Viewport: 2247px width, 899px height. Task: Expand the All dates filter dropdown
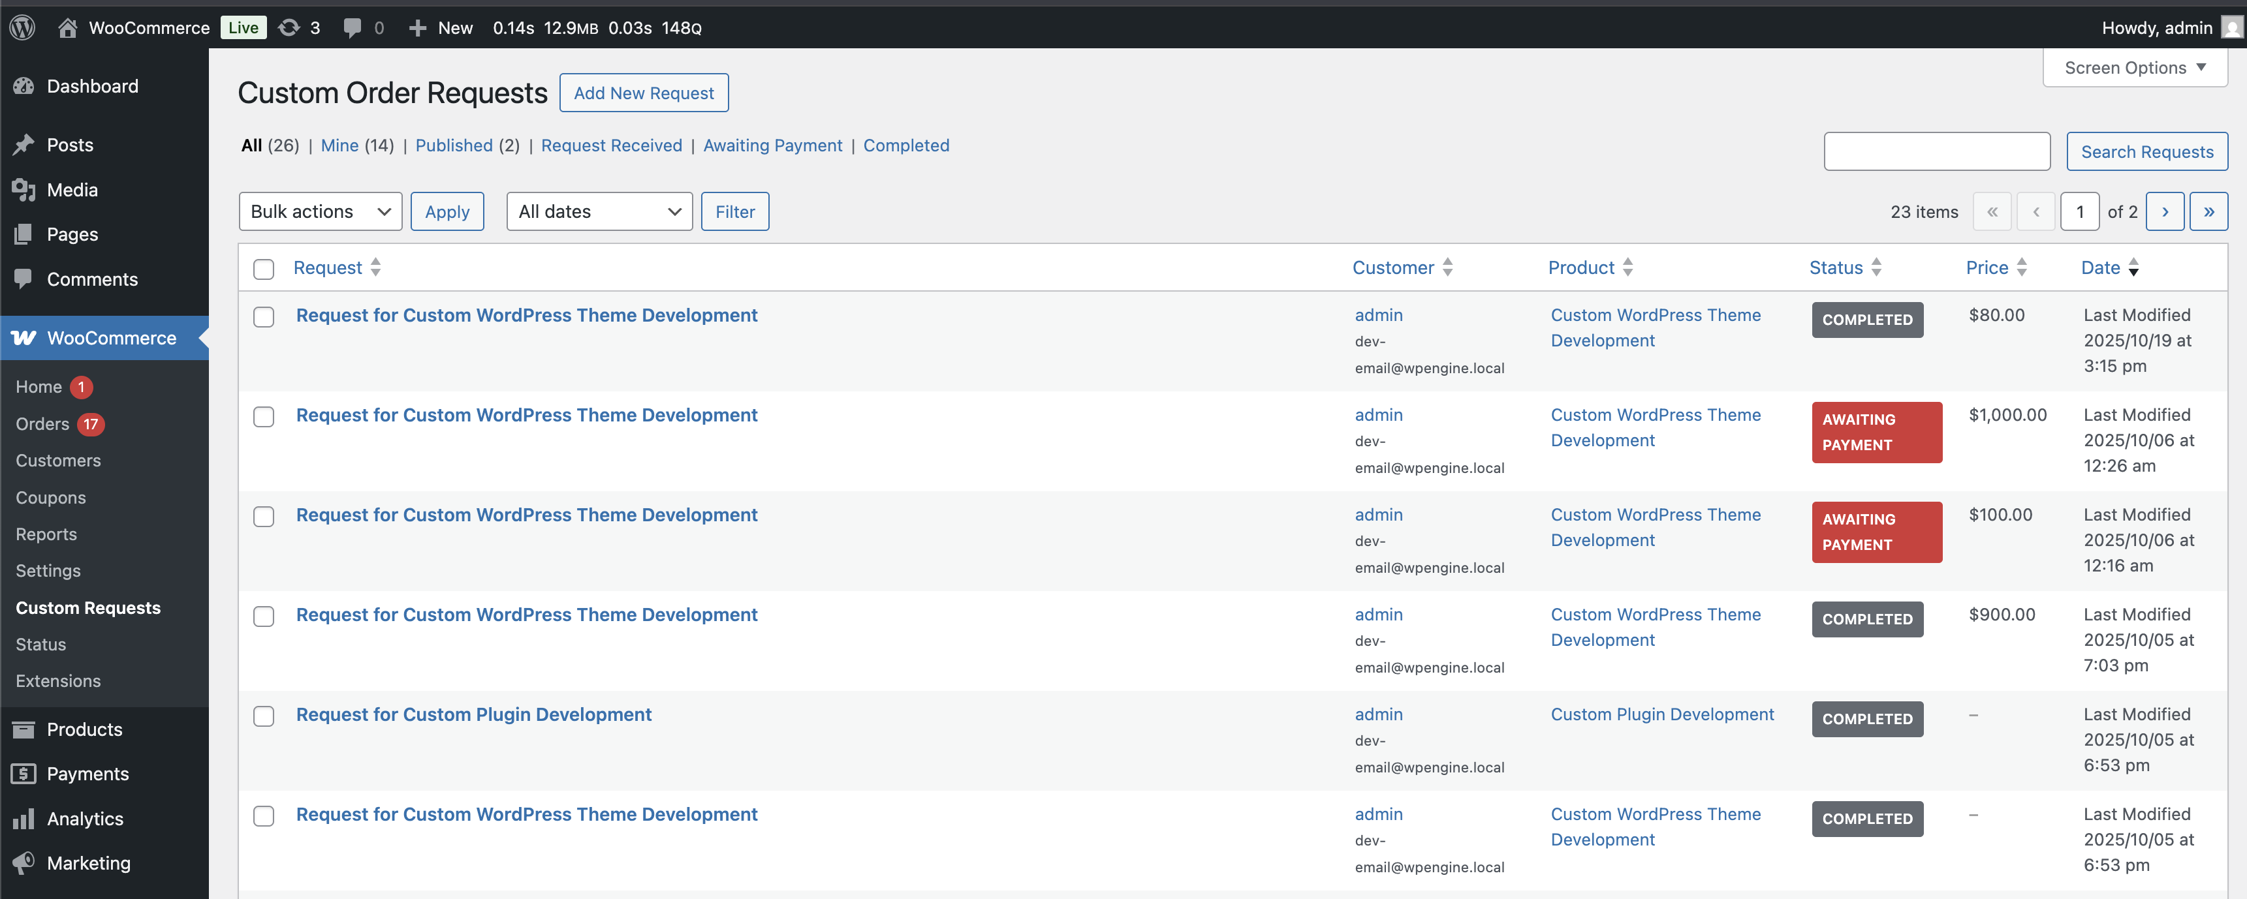coord(599,211)
